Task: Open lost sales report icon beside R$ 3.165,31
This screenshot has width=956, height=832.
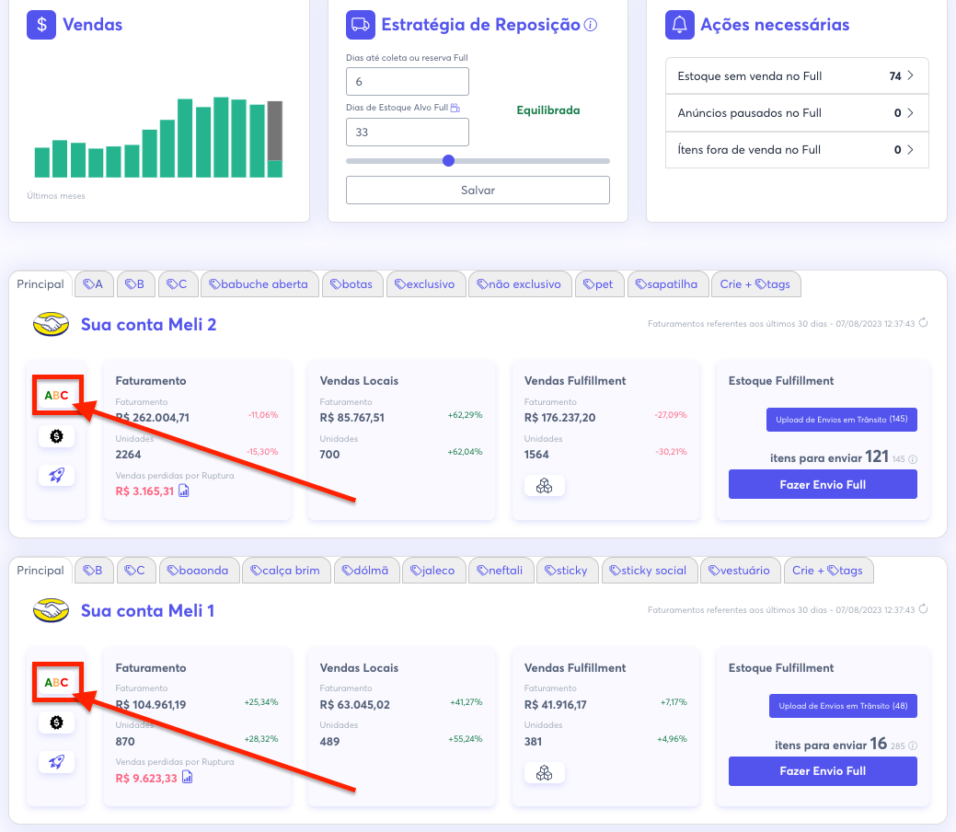Action: click(183, 491)
